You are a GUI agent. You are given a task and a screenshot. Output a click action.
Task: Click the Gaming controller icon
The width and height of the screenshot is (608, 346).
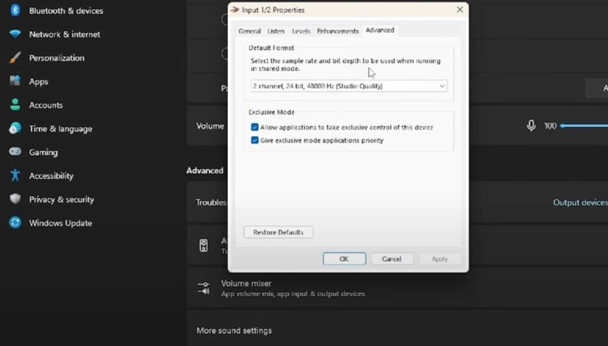click(x=15, y=151)
